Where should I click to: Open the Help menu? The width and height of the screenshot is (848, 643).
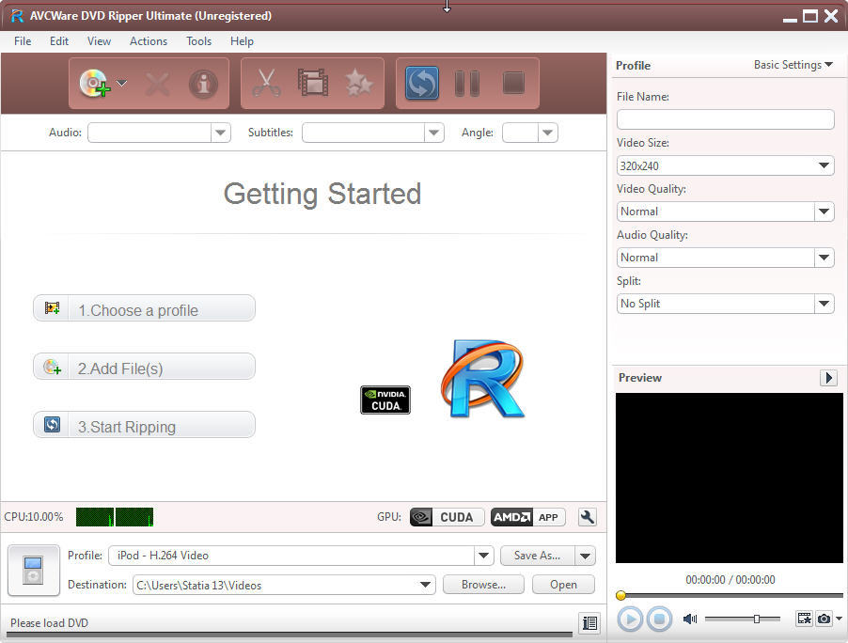242,41
